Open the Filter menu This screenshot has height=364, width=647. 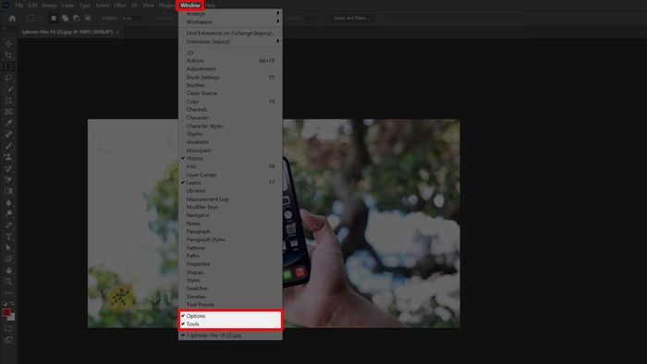120,6
